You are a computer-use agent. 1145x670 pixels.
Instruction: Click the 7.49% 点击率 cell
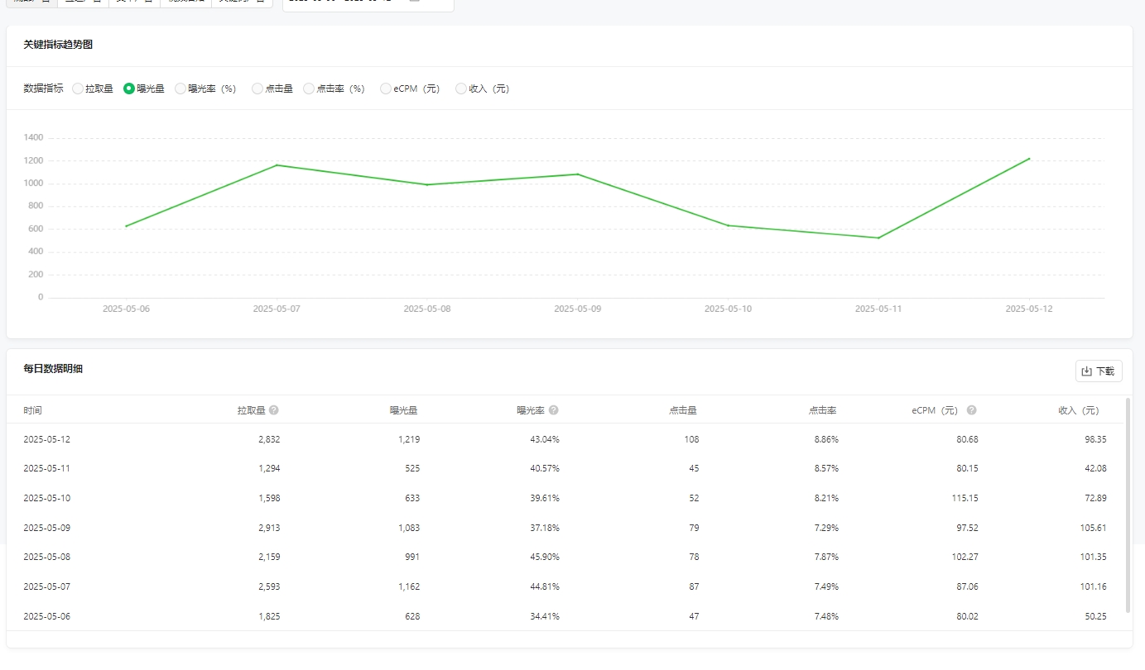826,586
